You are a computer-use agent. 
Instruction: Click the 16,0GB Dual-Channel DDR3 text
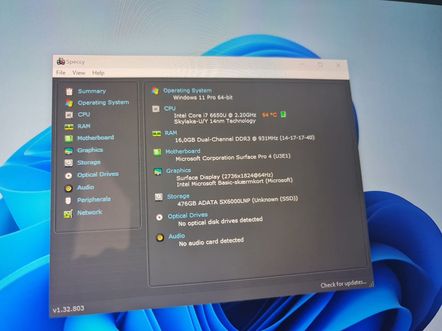[x=244, y=139]
